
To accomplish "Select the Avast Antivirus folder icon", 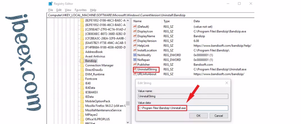I will click(82, 56).
